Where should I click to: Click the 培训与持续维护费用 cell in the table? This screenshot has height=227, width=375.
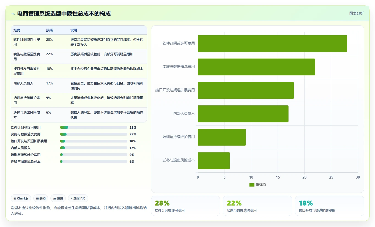pos(27,100)
